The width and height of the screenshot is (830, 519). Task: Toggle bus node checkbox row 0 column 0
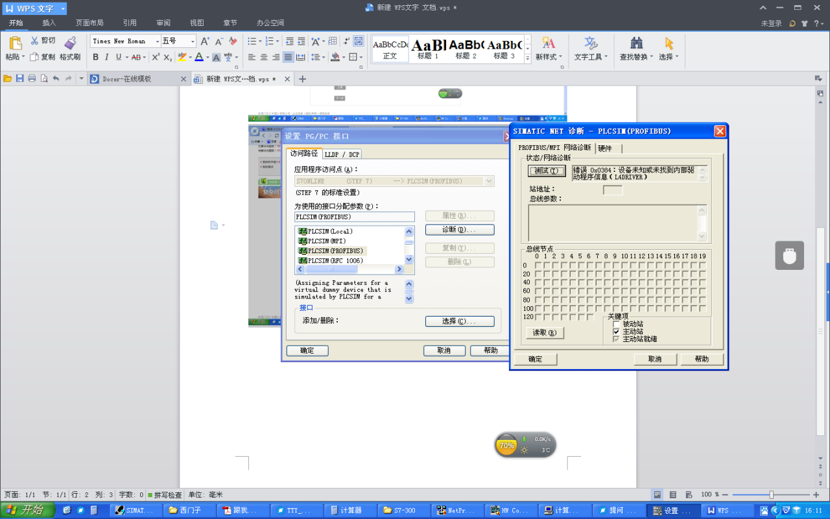pos(538,265)
